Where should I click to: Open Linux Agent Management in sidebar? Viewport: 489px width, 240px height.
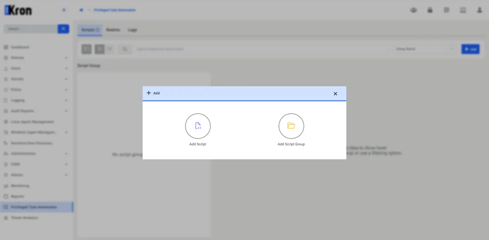[33, 122]
